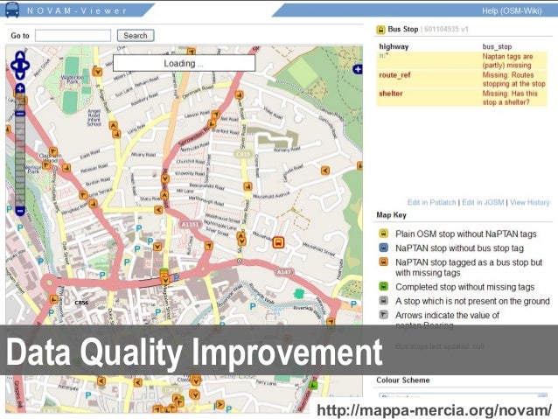Select the bus stop marker next to the C856 label
The image size is (558, 419).
tap(53, 299)
